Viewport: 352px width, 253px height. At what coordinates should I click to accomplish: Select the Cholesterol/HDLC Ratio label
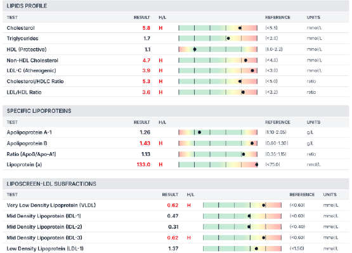point(35,81)
